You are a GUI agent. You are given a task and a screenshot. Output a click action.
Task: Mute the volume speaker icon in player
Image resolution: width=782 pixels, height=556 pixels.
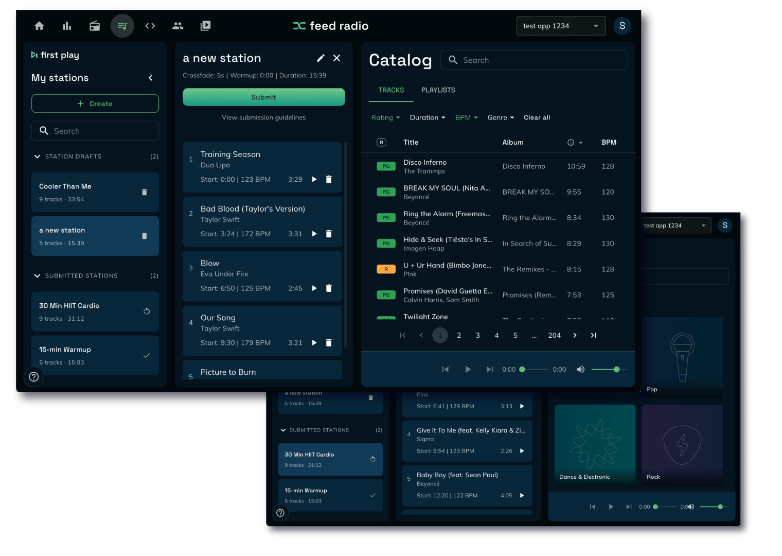pos(580,369)
